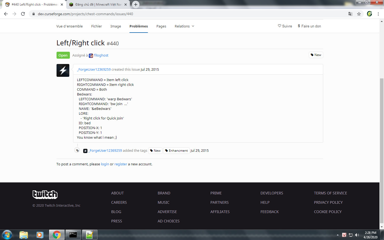384x240 pixels.
Task: Open the Pages section
Action: pyautogui.click(x=161, y=26)
